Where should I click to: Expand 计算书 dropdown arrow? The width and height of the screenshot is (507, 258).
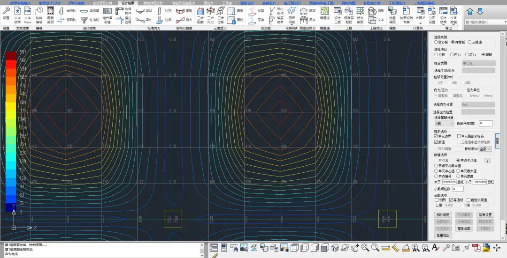click(x=420, y=23)
